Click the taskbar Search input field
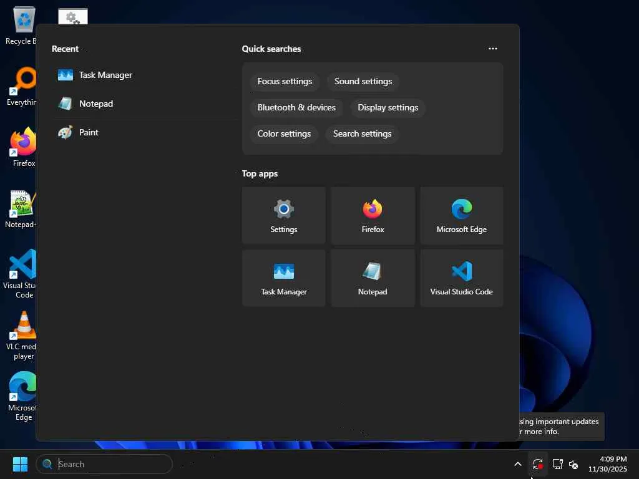 point(104,464)
